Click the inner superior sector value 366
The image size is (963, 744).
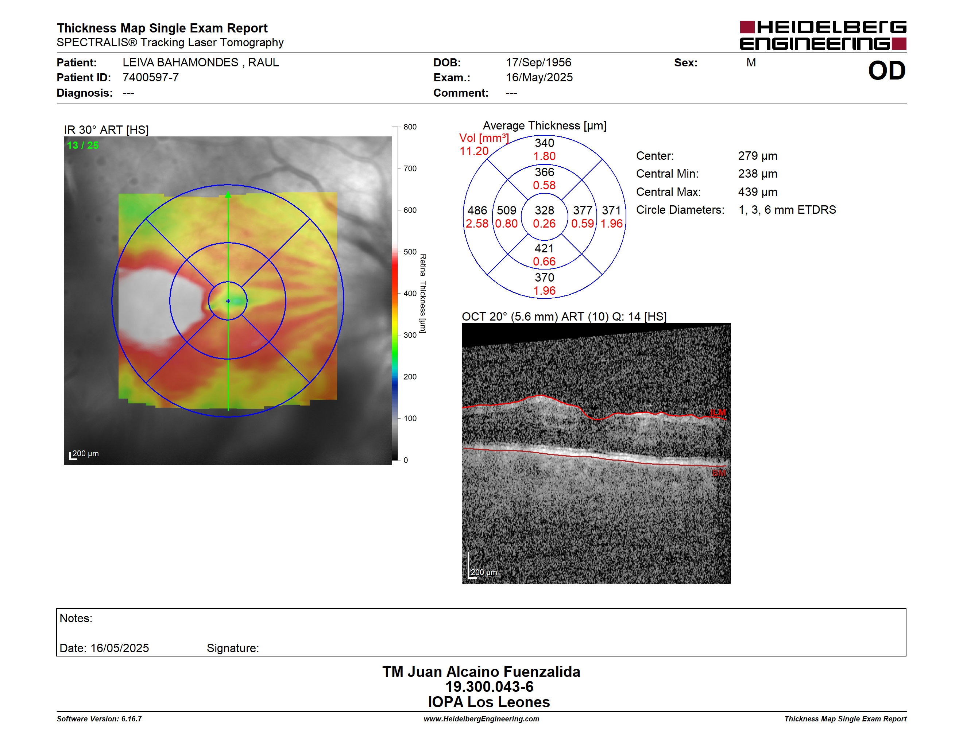click(x=544, y=173)
